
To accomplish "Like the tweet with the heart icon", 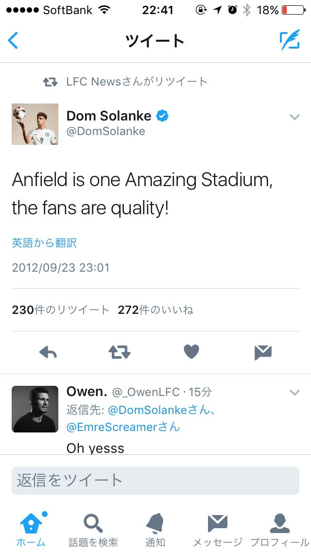I will tap(191, 352).
